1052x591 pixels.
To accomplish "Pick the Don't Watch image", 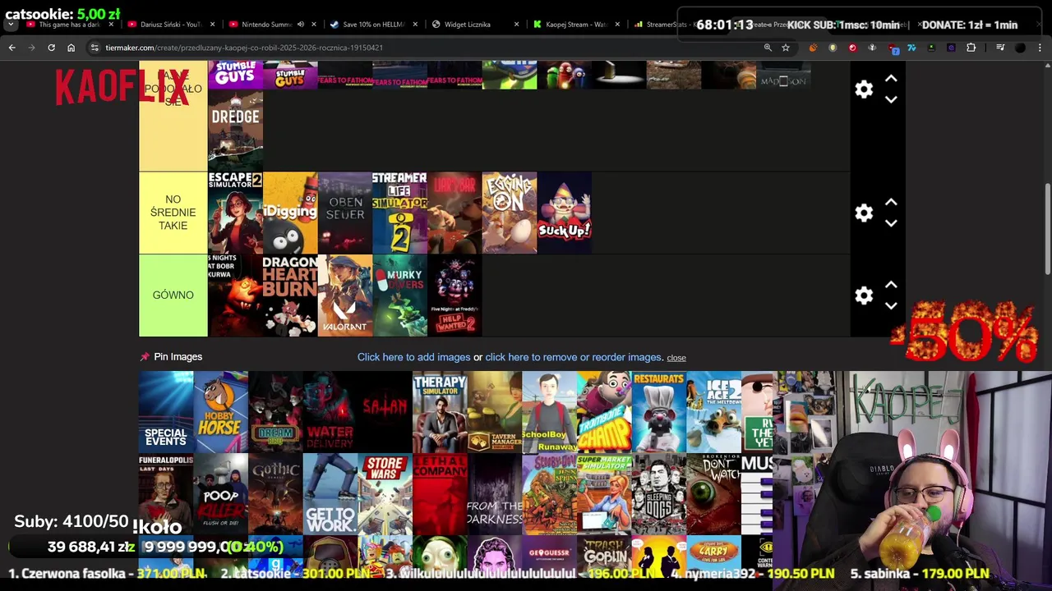I will coord(713,494).
